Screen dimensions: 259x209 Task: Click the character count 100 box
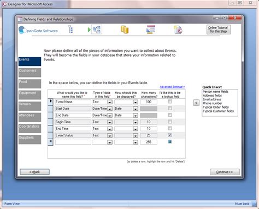(149, 102)
